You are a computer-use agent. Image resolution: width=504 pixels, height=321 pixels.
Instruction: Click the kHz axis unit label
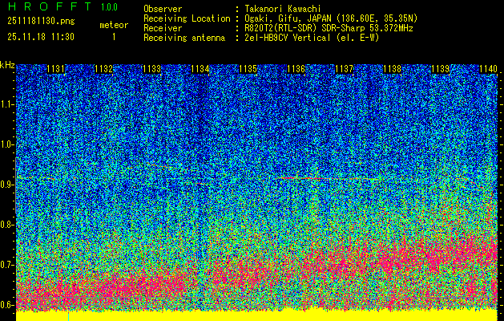tap(7, 65)
